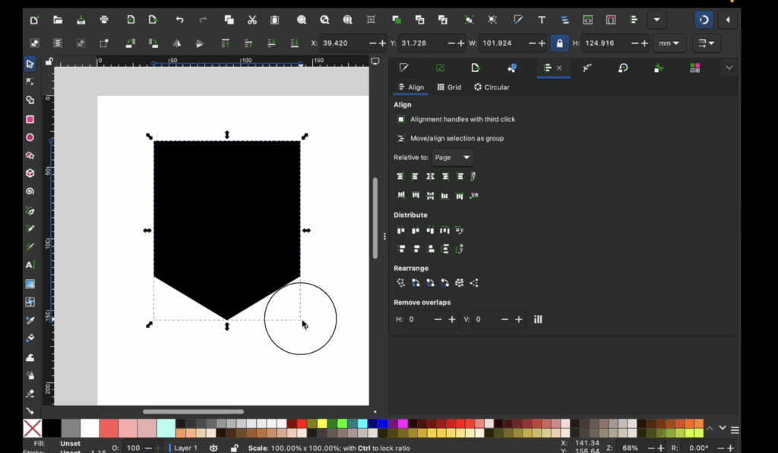
Task: Zoom to fit page icon
Action: coord(347,20)
